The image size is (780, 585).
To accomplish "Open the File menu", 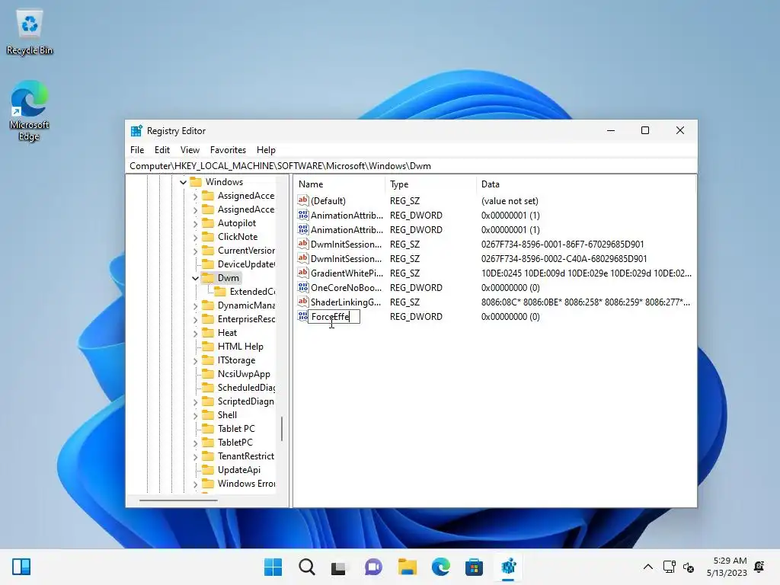I will pyautogui.click(x=137, y=150).
